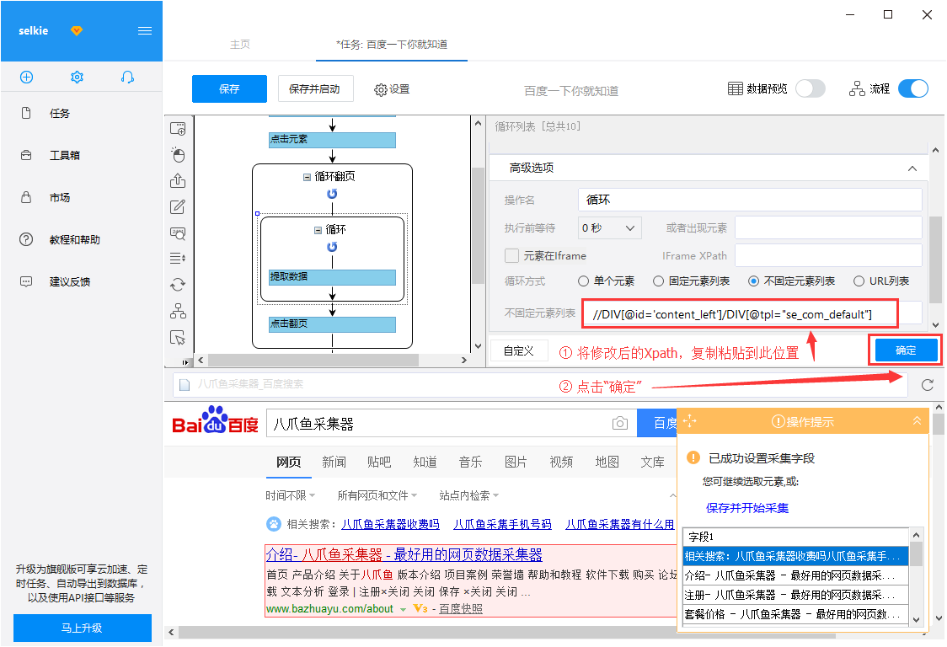
Task: Select the extract data upload tool icon
Action: pyautogui.click(x=178, y=180)
